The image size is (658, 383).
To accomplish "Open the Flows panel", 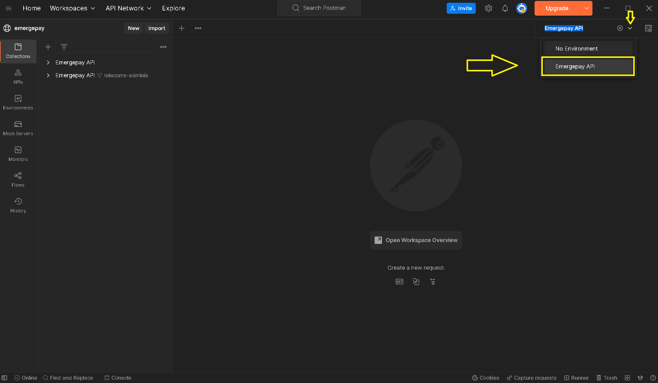I will tap(18, 179).
